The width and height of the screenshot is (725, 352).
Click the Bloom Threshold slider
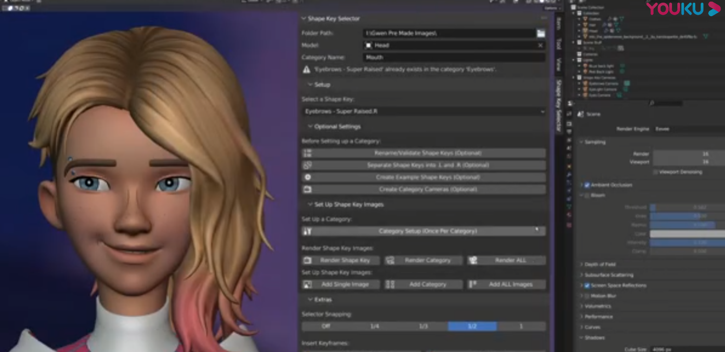point(687,207)
